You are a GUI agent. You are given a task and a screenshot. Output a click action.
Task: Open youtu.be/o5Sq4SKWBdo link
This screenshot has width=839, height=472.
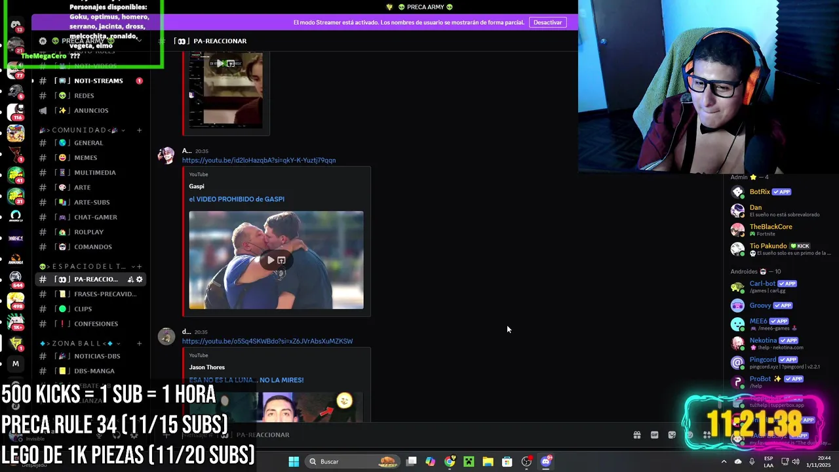tap(267, 342)
